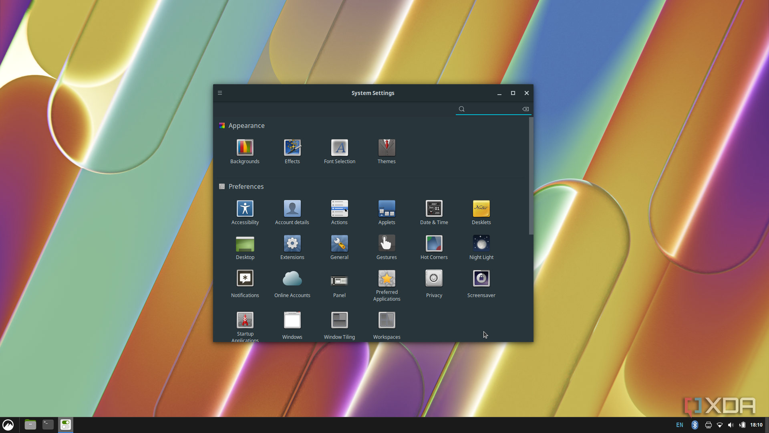Open Startup Applications settings
This screenshot has width=769, height=433.
(x=245, y=326)
